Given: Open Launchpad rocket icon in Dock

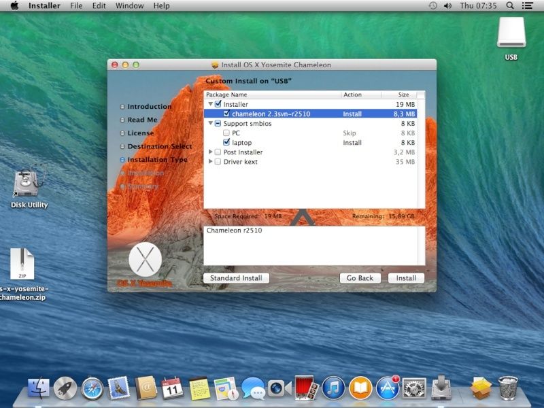Looking at the screenshot, I should click(x=65, y=388).
